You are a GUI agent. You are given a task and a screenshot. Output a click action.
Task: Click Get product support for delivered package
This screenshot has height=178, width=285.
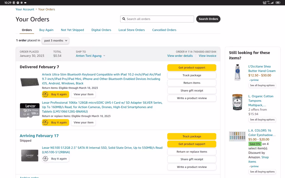pyautogui.click(x=192, y=68)
